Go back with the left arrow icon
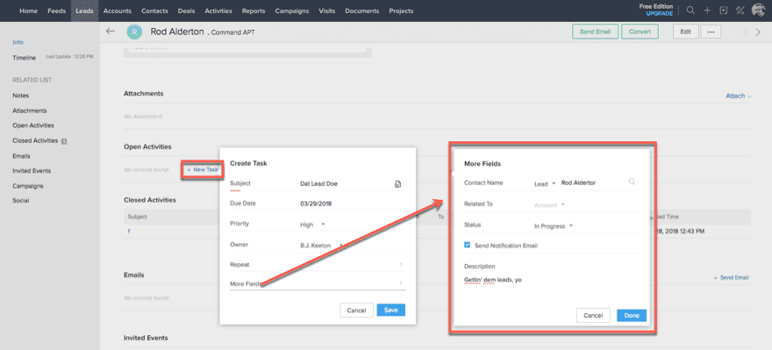This screenshot has height=350, width=772. (x=111, y=32)
